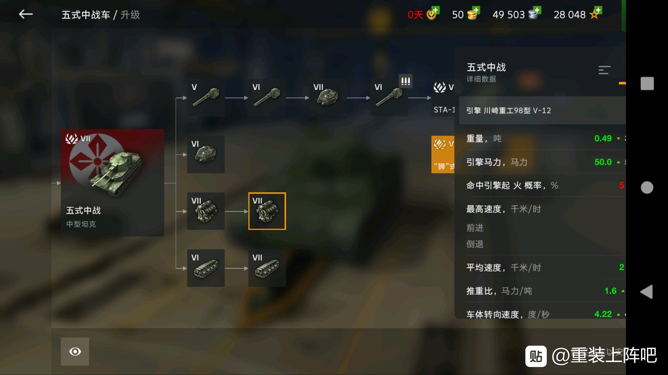The width and height of the screenshot is (668, 375).
Task: Tap the Android back triangle button
Action: [647, 292]
